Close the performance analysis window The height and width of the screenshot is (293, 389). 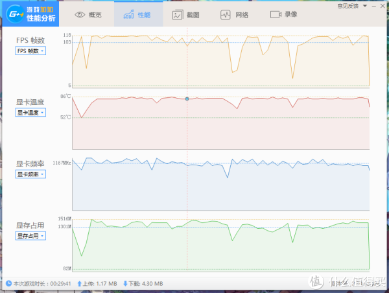383,6
